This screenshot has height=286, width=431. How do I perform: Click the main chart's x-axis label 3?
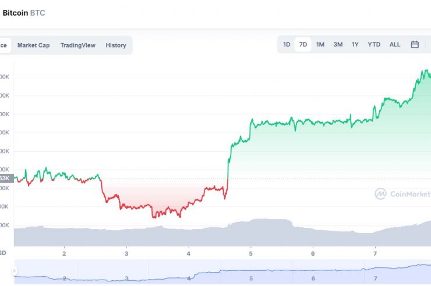(x=126, y=253)
